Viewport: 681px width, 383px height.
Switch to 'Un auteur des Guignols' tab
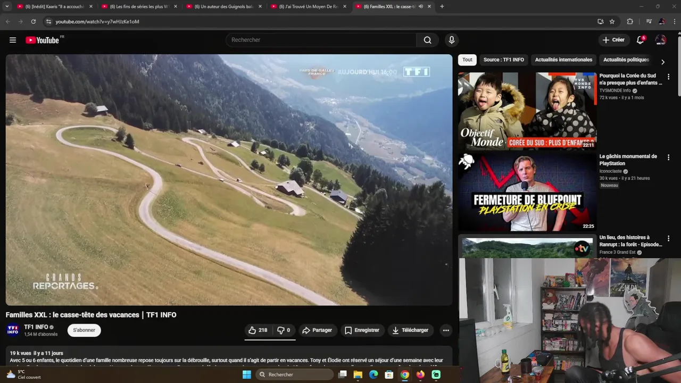(x=224, y=6)
